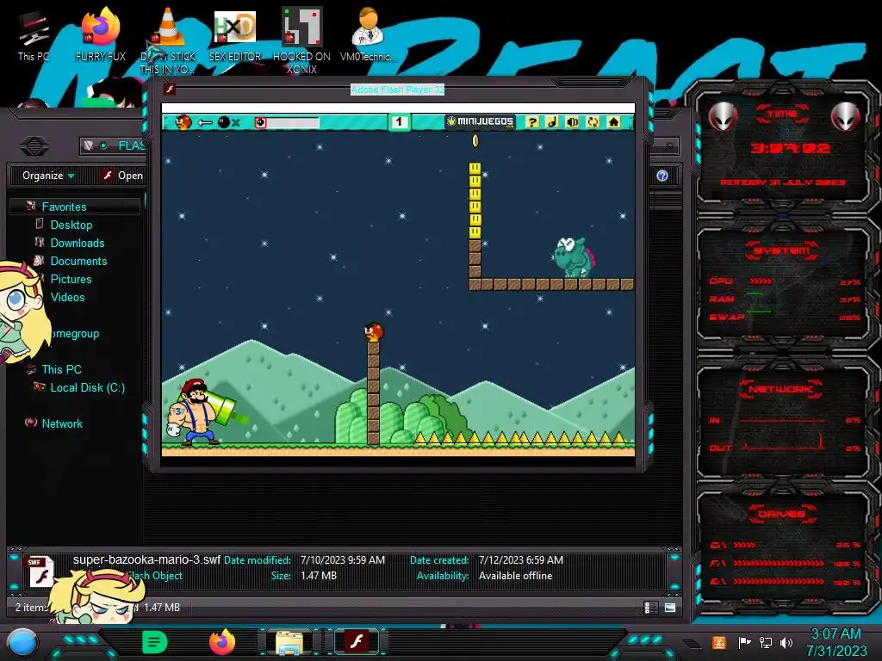Viewport: 882px width, 661px height.
Task: Open the SEX EDITOR HxD shortcut
Action: coord(235,34)
